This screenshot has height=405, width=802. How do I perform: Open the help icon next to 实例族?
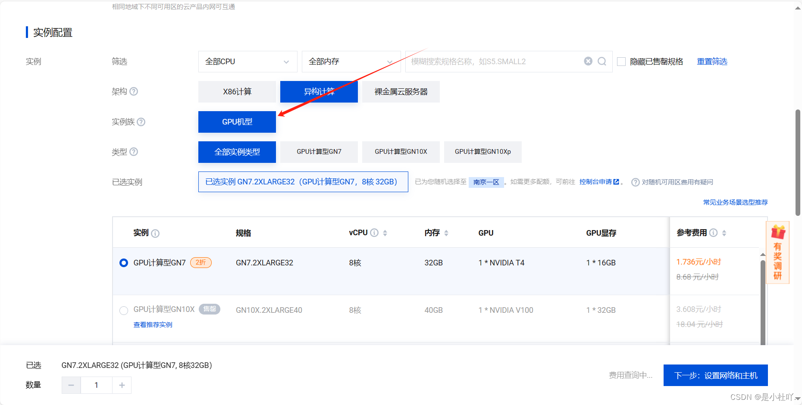tap(141, 122)
